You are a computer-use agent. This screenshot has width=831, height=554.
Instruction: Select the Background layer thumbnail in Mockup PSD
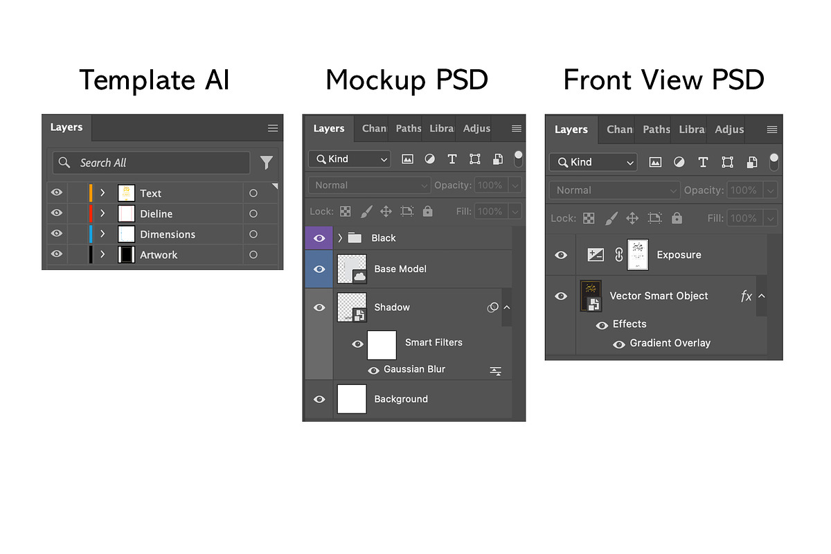click(352, 399)
